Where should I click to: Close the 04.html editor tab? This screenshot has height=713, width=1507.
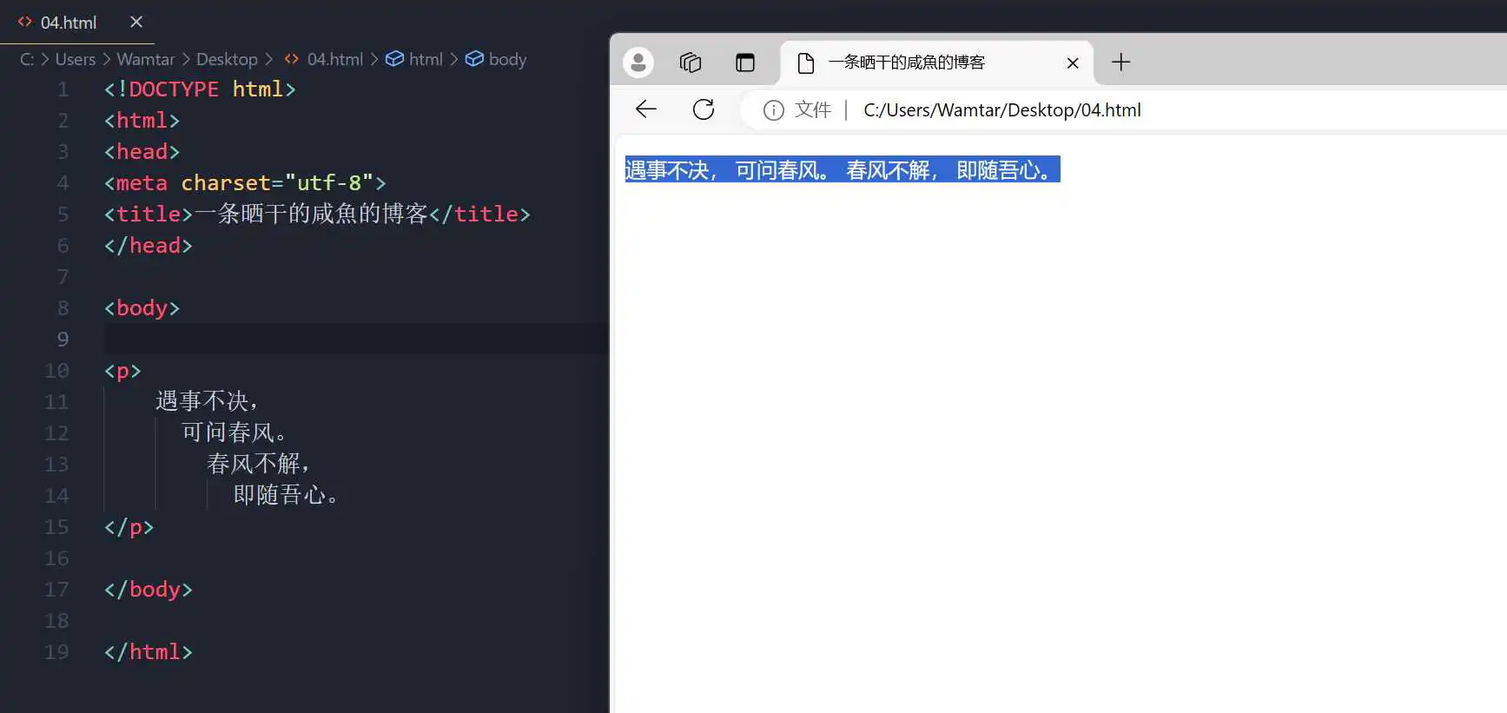pos(136,22)
